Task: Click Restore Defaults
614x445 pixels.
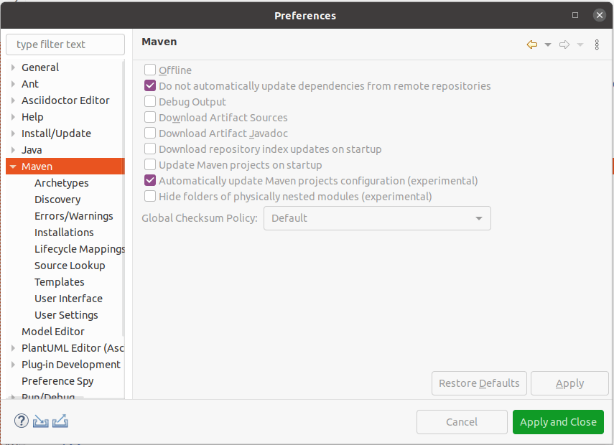Action: (x=478, y=383)
